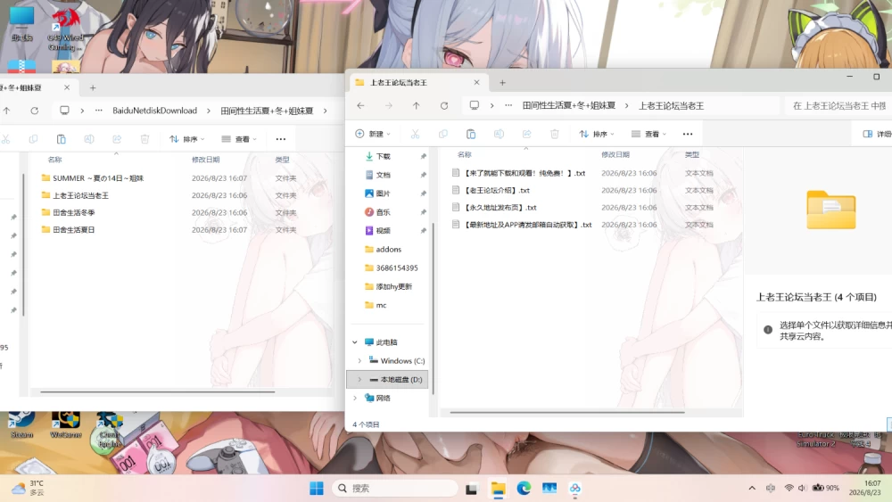Open Microsoft Edge from the taskbar

[524, 488]
